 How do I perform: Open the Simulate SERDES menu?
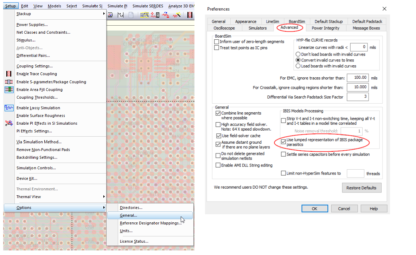pyautogui.click(x=148, y=6)
